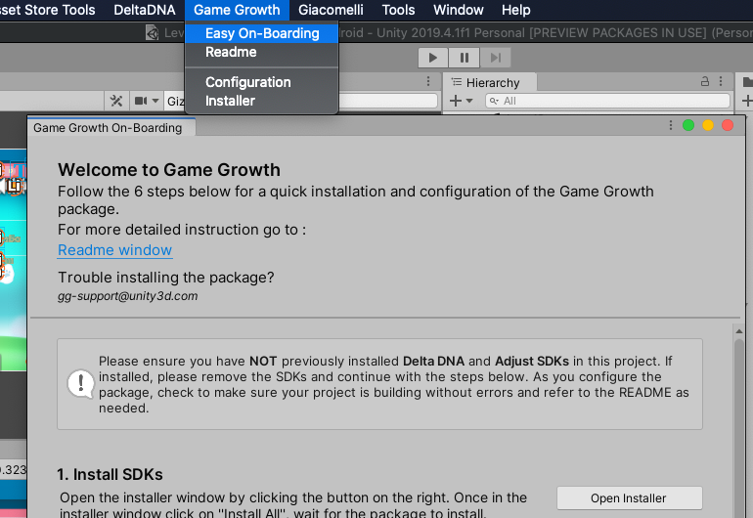The width and height of the screenshot is (753, 518).
Task: Click the yellow minimize window button
Action: (708, 125)
